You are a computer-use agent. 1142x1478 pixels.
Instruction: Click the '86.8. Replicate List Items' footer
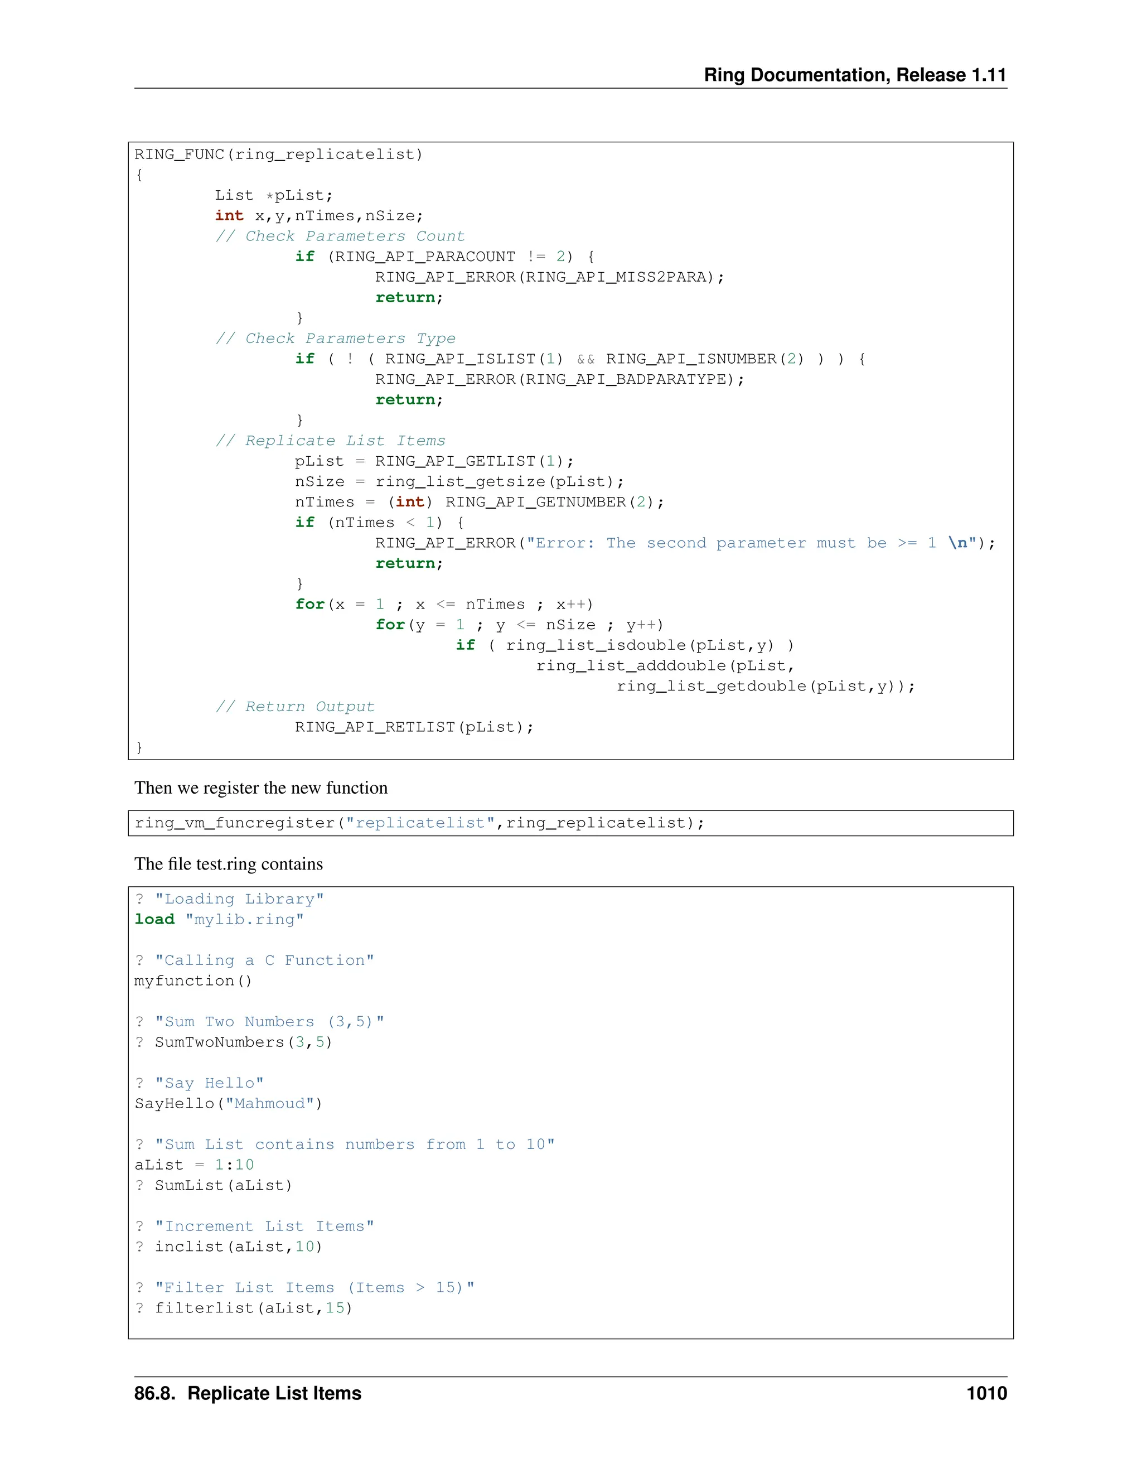pos(248,1393)
